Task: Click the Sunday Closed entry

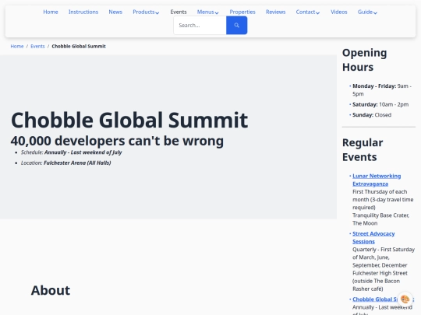Action: (x=372, y=115)
